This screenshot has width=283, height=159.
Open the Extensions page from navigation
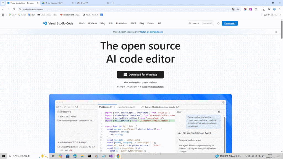point(122,23)
